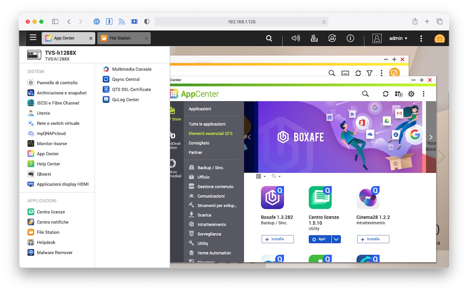Select Elementi essenziali QTS
This screenshot has height=293, width=468.
pos(211,133)
